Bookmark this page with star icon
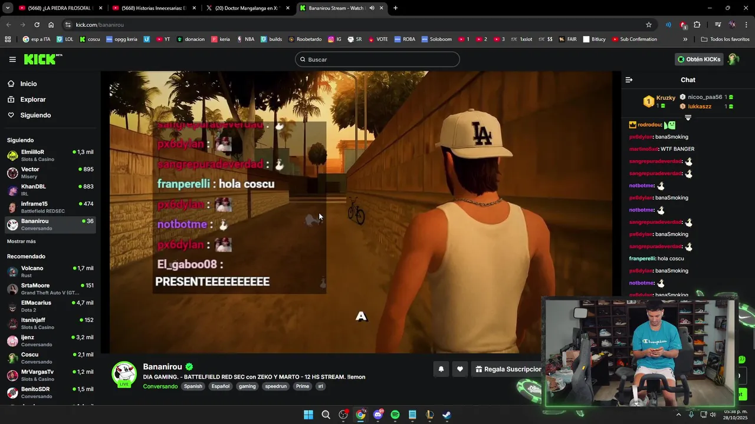The width and height of the screenshot is (755, 424). click(649, 25)
